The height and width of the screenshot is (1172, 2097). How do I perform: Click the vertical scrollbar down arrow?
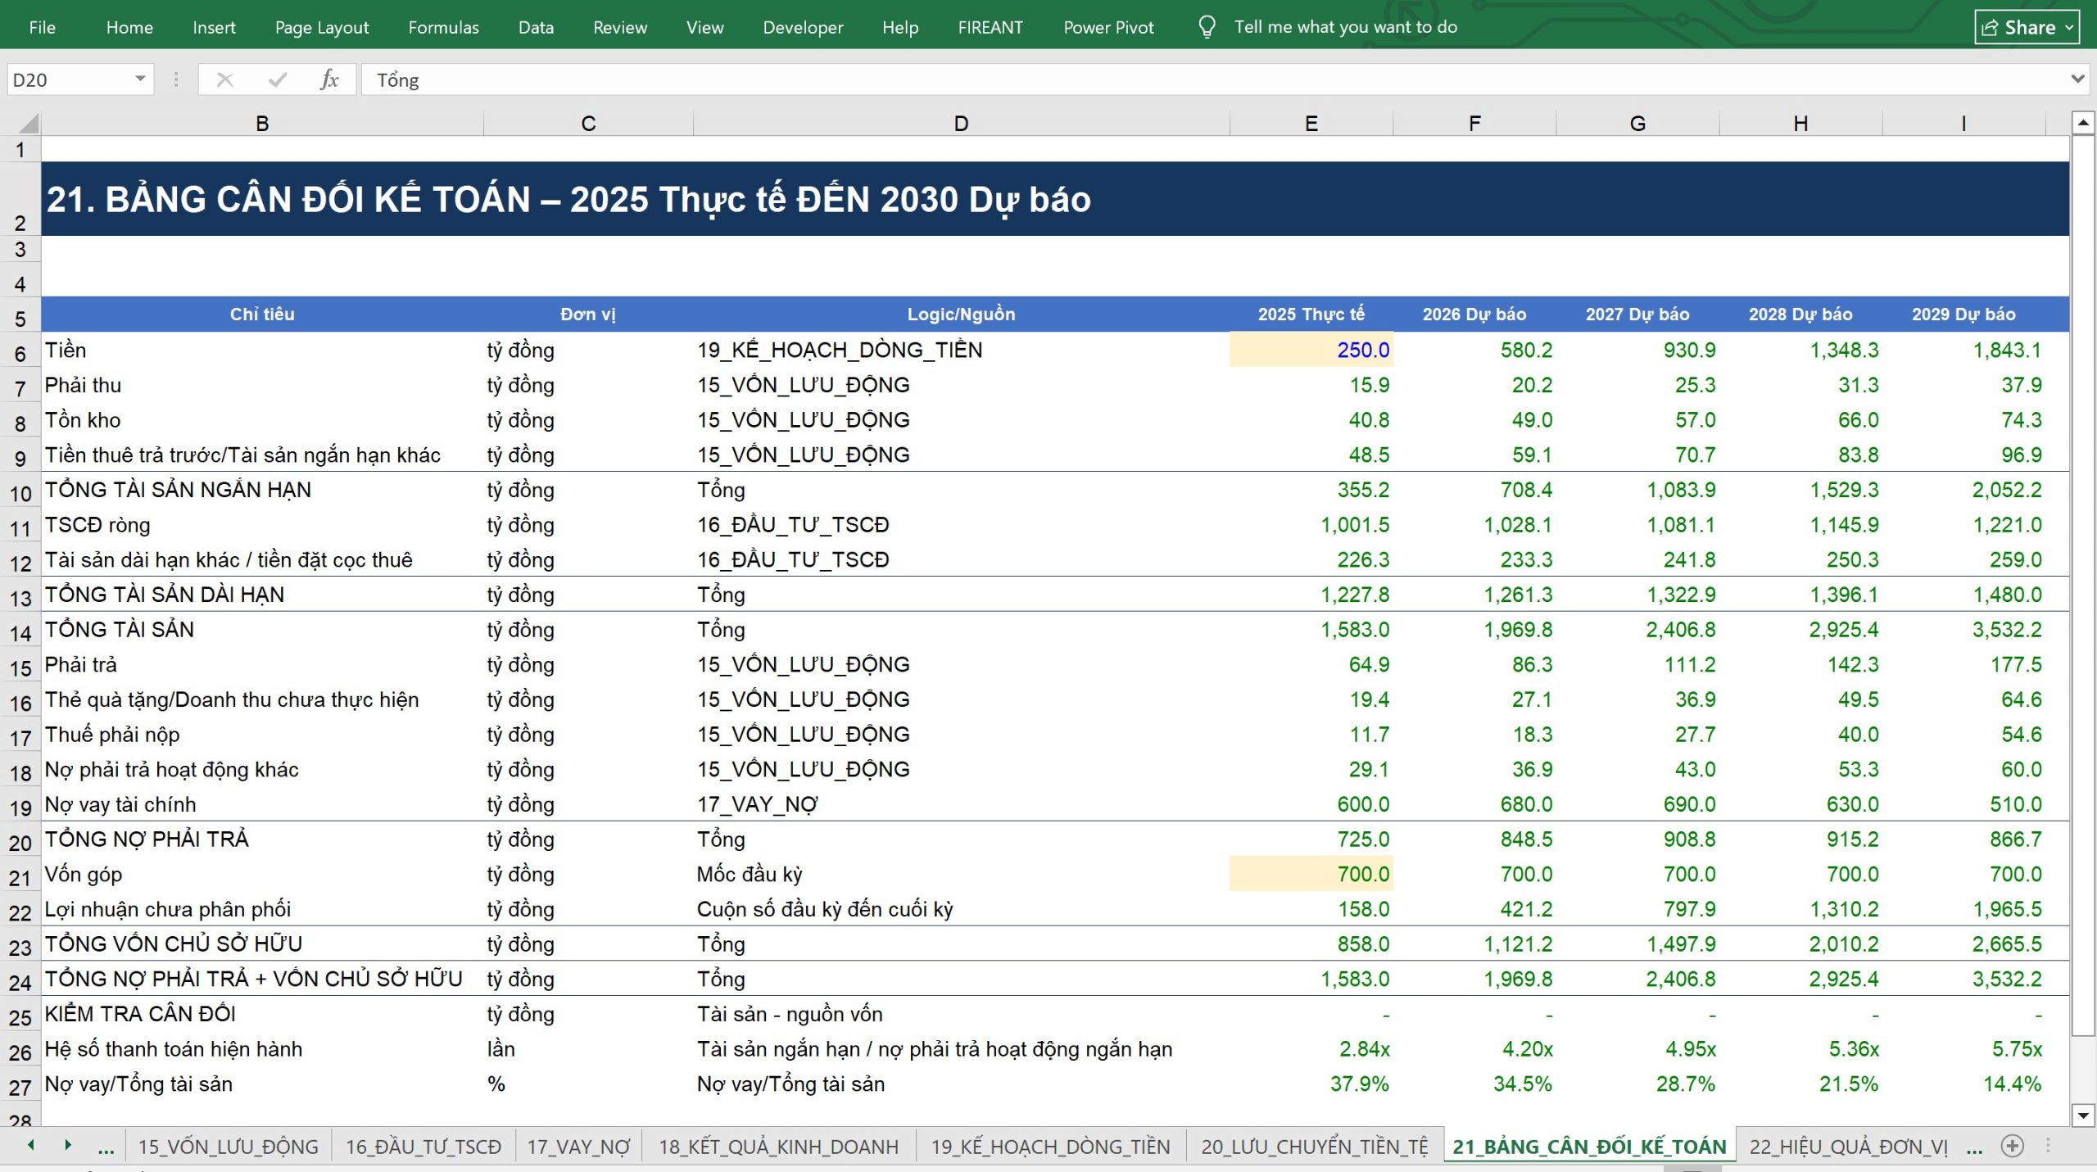(x=2083, y=1115)
